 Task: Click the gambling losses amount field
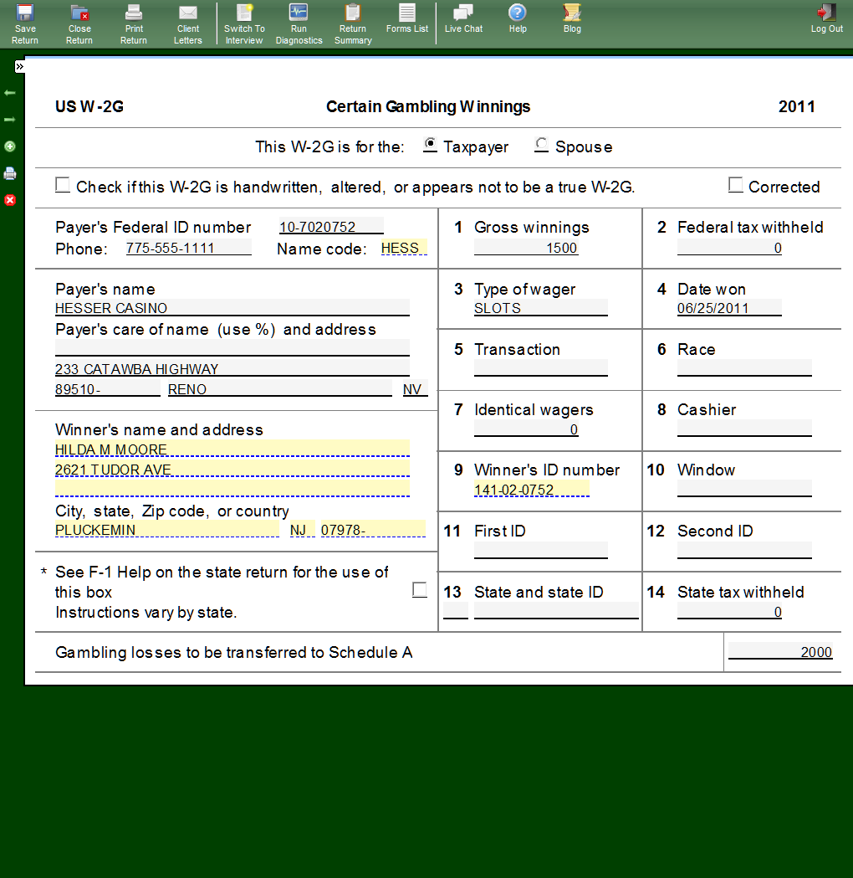[x=780, y=652]
